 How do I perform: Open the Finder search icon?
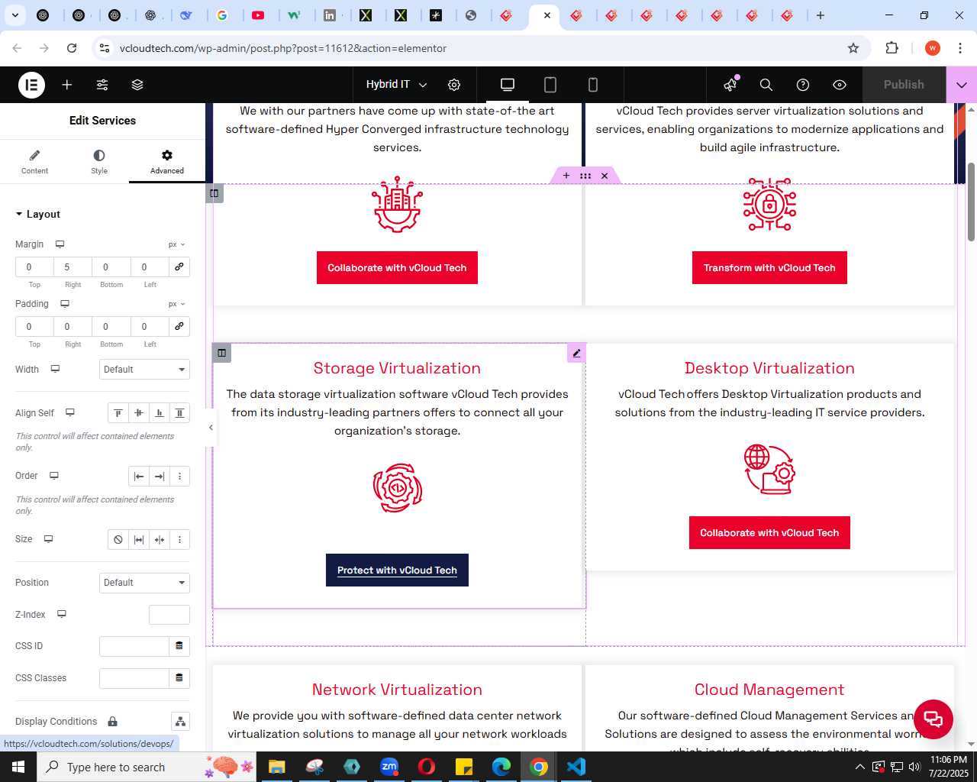[766, 85]
